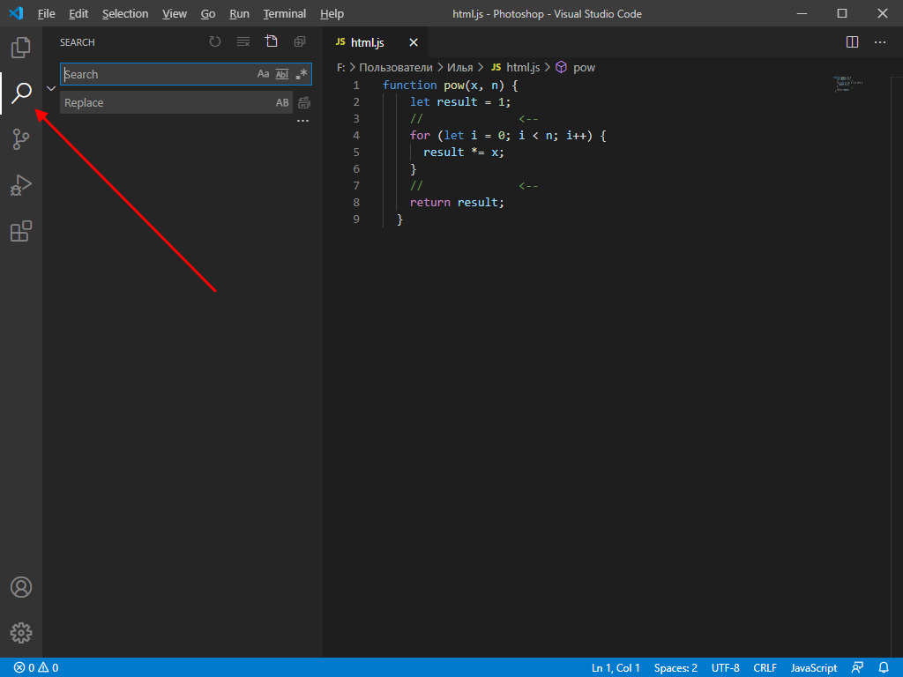903x677 pixels.
Task: Change language mode via JavaScript status item
Action: (x=813, y=667)
